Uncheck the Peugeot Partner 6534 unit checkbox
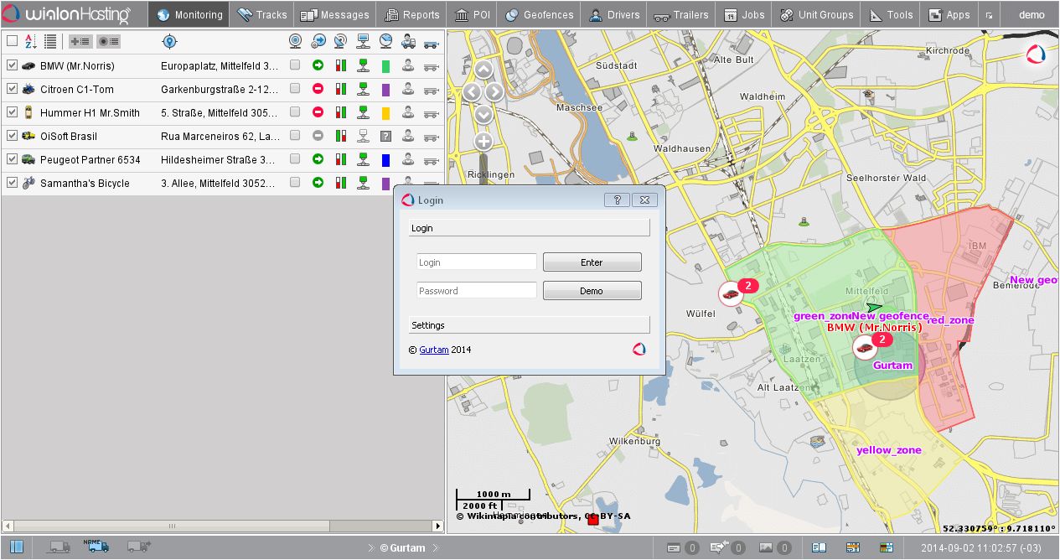 coord(12,159)
